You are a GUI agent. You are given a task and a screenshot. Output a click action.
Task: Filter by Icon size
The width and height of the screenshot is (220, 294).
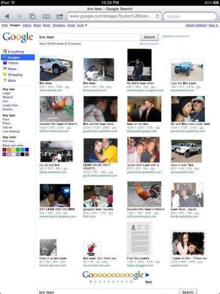point(5,101)
